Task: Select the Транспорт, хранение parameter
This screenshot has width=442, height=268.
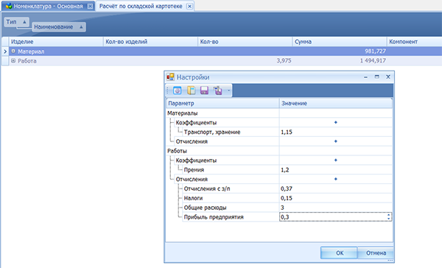Action: tap(212, 133)
